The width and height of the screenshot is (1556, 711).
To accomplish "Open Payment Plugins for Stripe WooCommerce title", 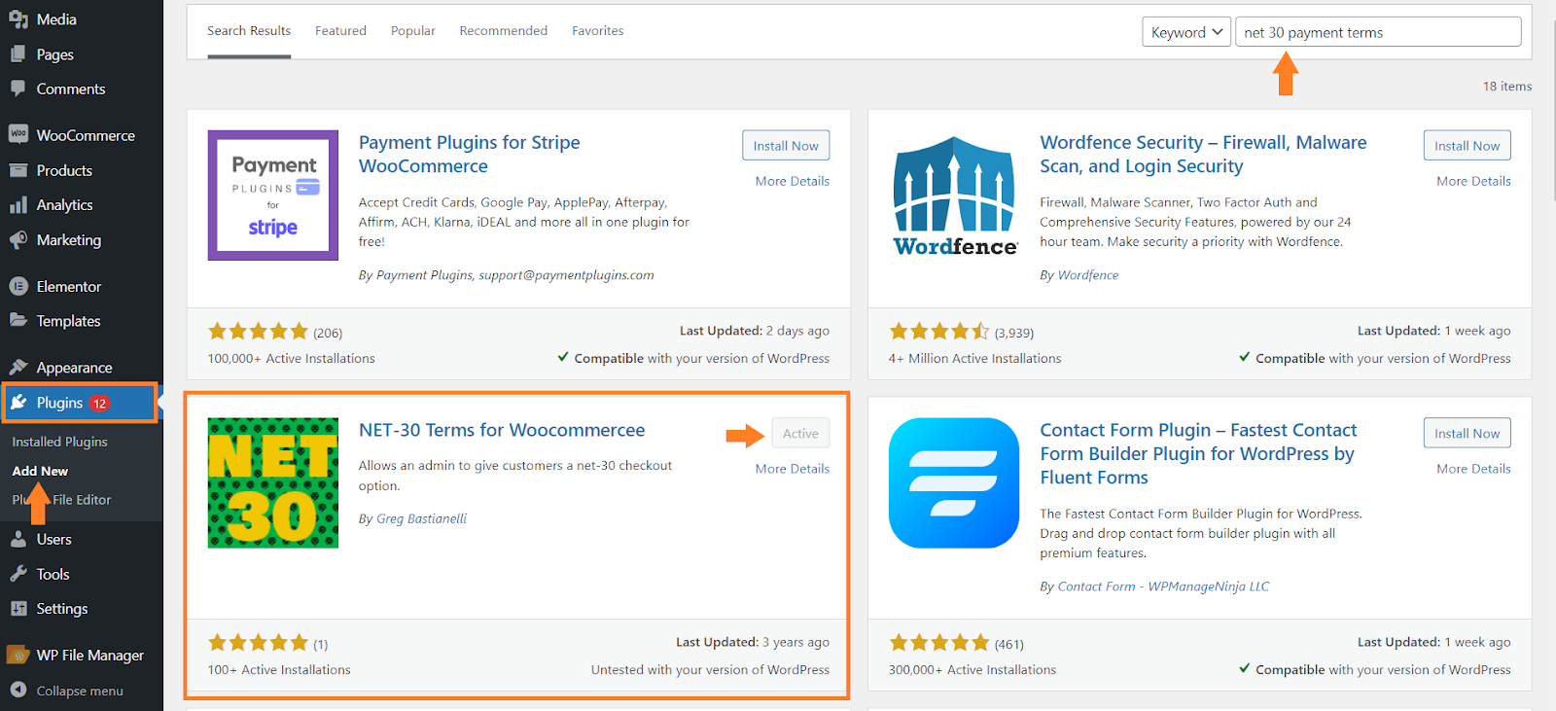I will point(469,155).
